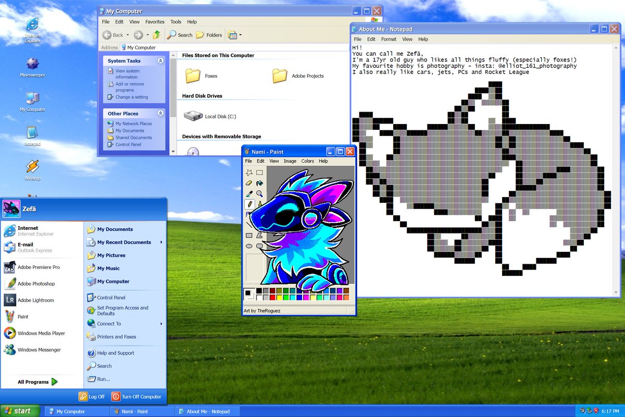Screen dimensions: 625x417
Task: Collapse the Other Places panel
Action: pyautogui.click(x=160, y=113)
